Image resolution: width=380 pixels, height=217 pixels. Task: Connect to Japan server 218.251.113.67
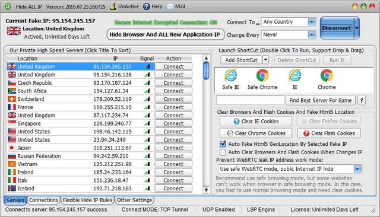pyautogui.click(x=173, y=148)
